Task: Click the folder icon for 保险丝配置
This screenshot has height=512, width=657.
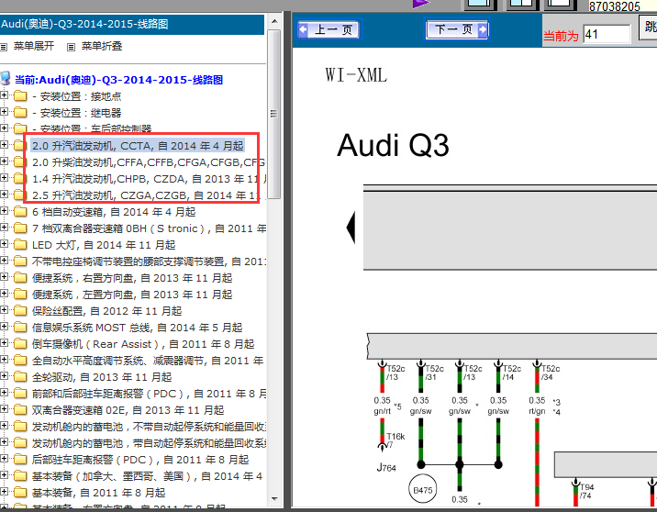Action: tap(20, 310)
